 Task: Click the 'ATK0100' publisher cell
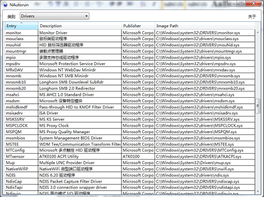click(x=138, y=156)
